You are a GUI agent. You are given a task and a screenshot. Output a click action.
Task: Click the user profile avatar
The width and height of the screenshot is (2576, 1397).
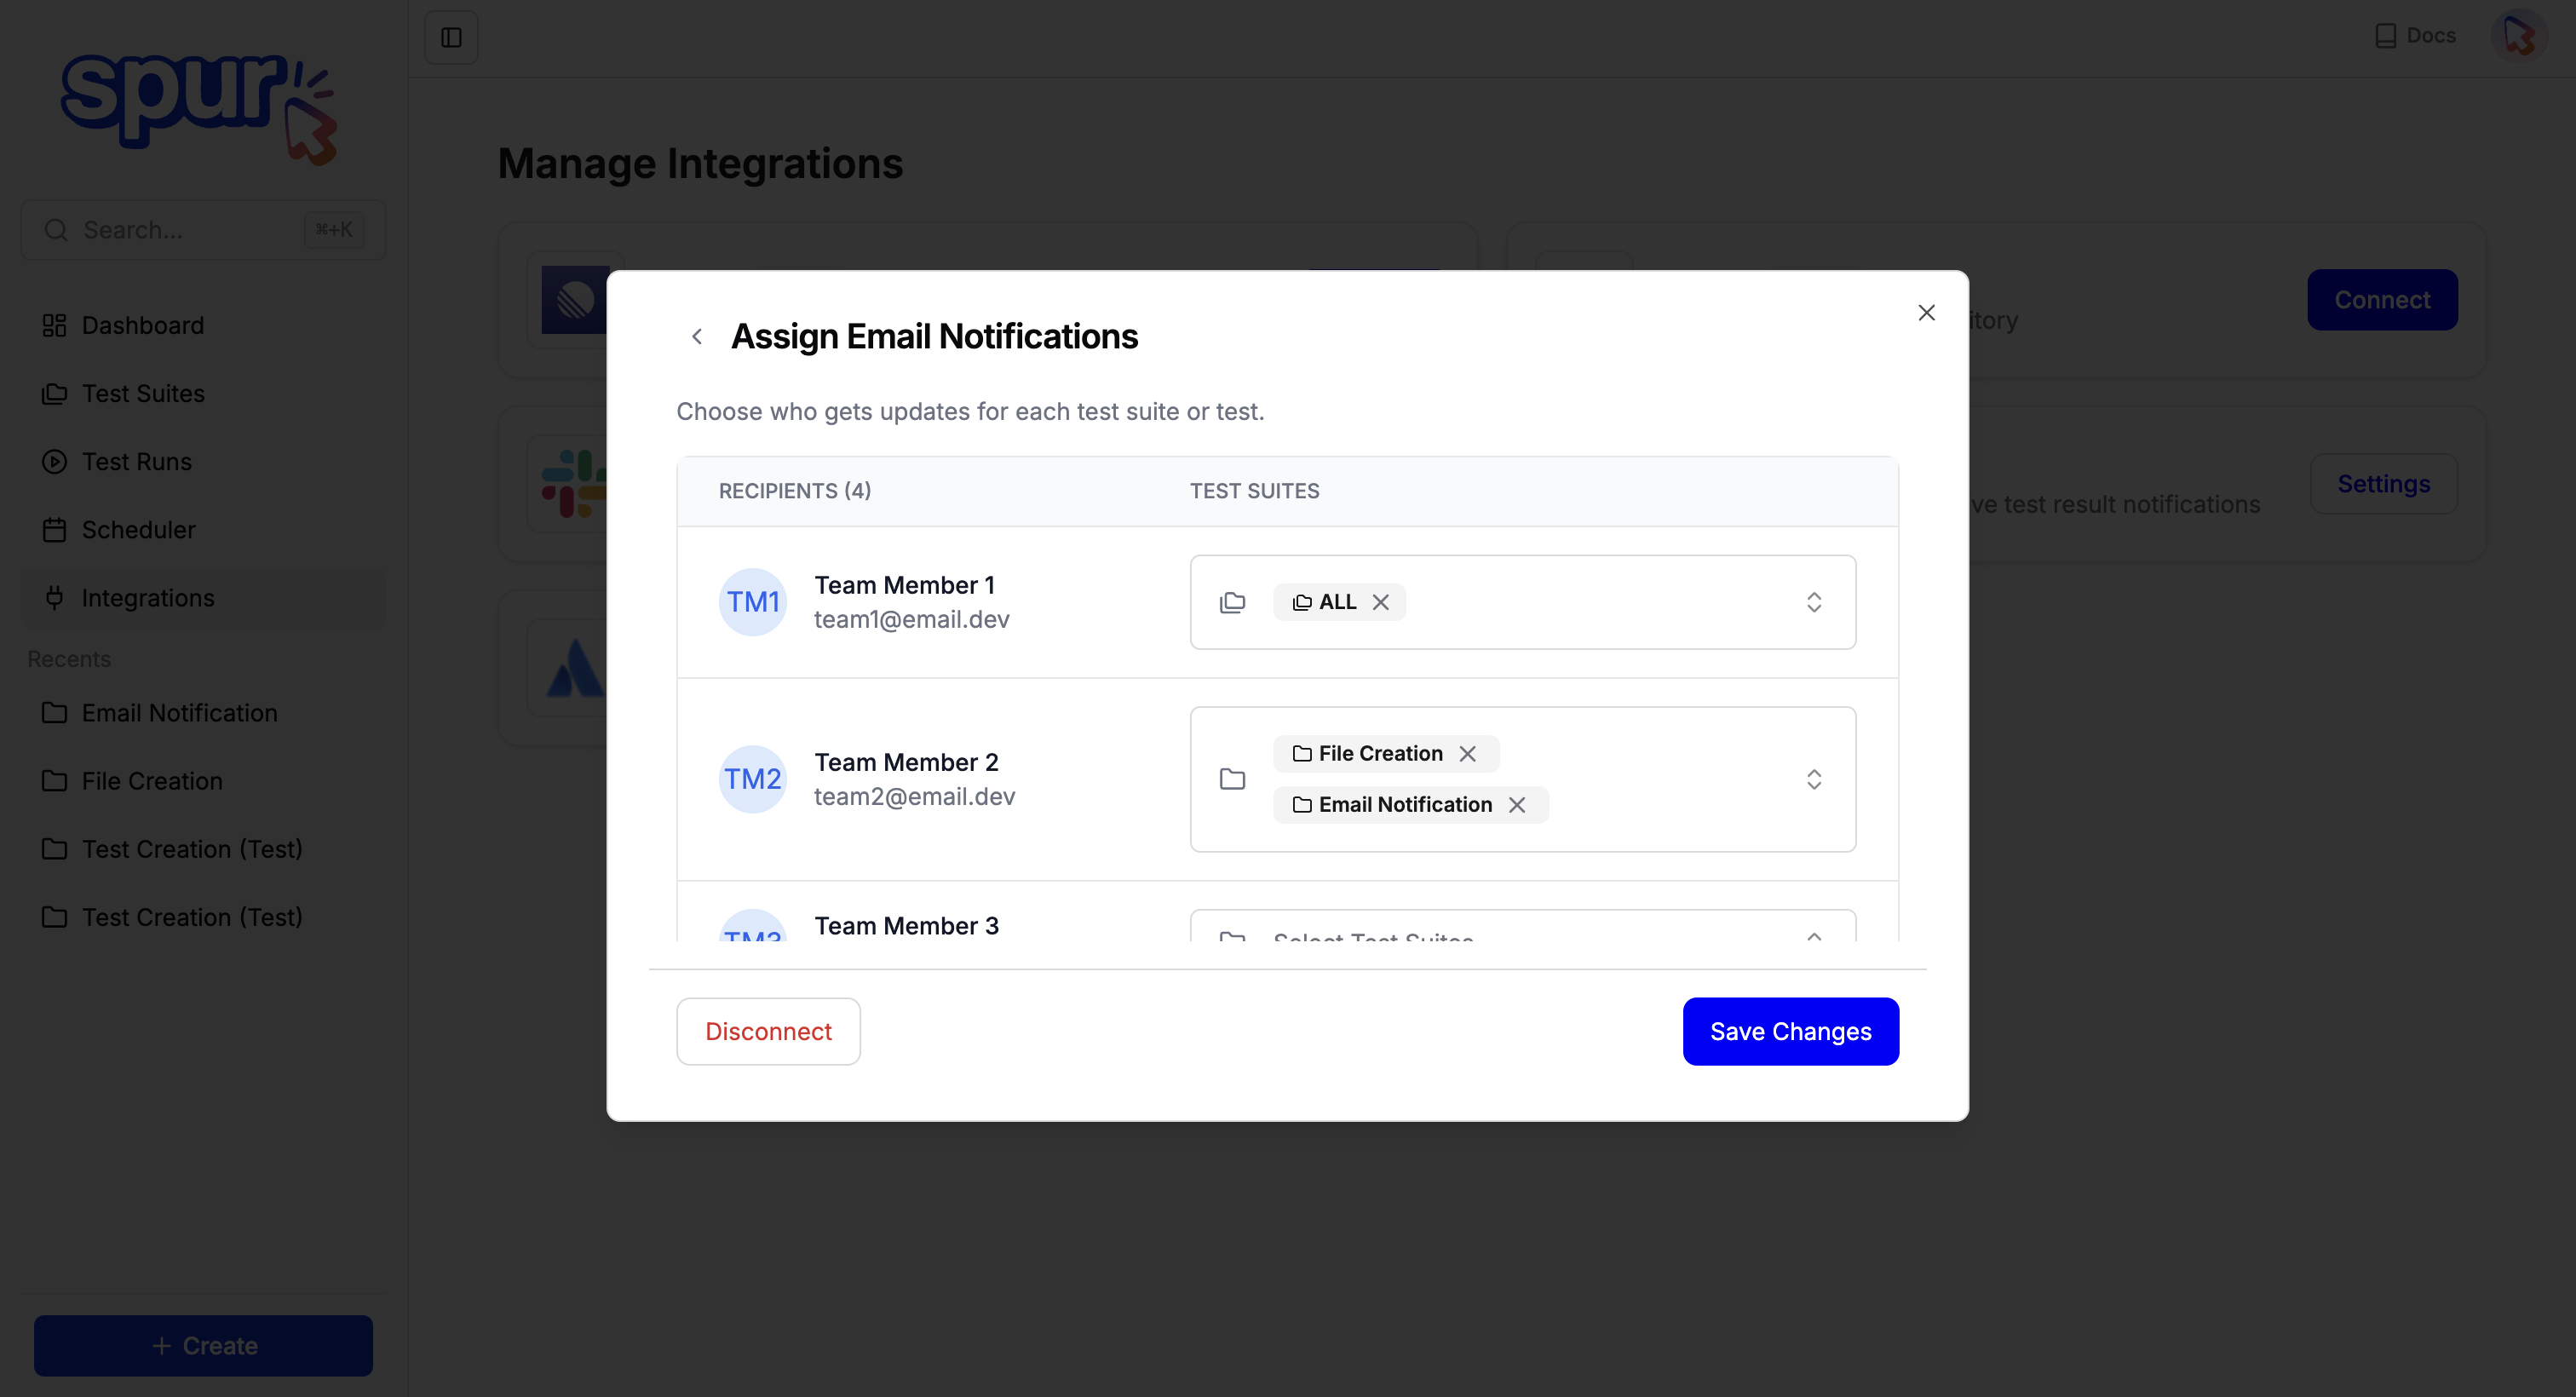pos(2518,36)
